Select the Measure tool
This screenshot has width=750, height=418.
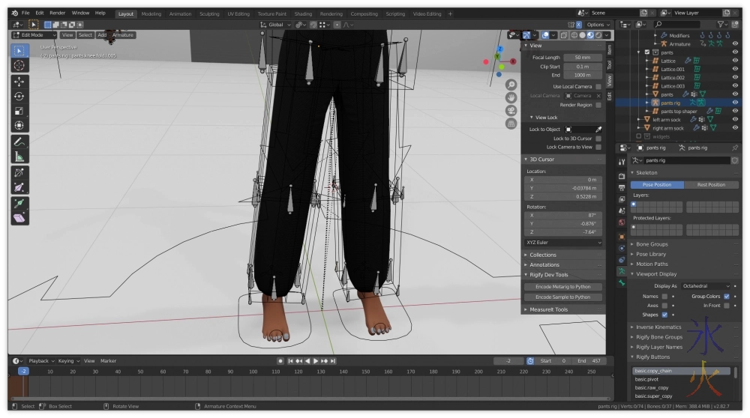(x=19, y=157)
